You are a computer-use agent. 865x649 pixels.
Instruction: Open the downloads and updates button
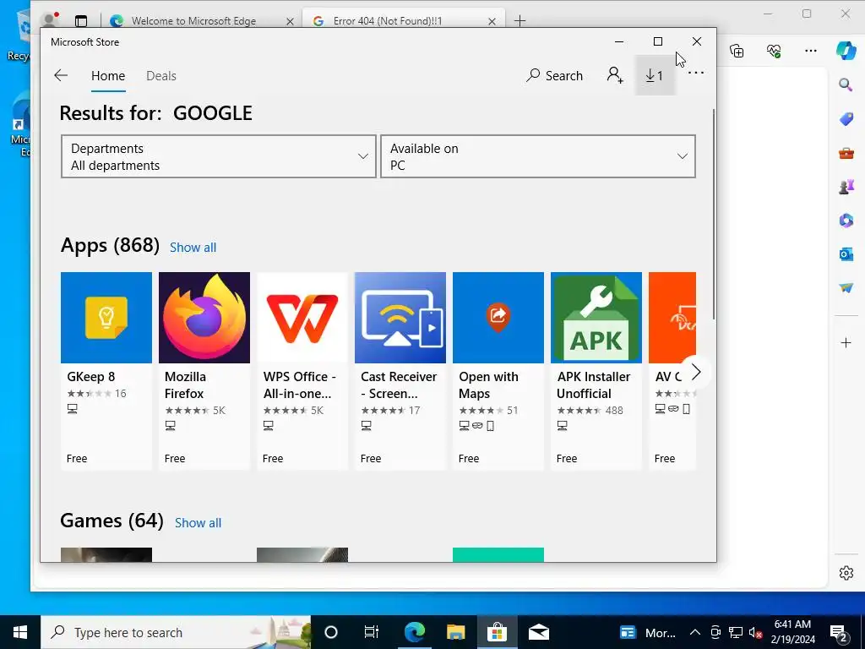tap(655, 75)
